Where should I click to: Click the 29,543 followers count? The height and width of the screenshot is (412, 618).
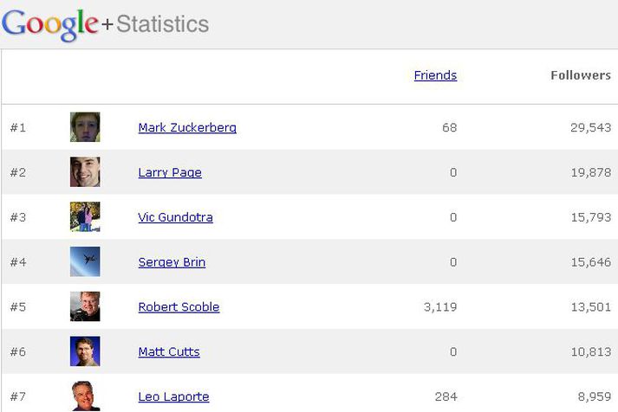[591, 127]
